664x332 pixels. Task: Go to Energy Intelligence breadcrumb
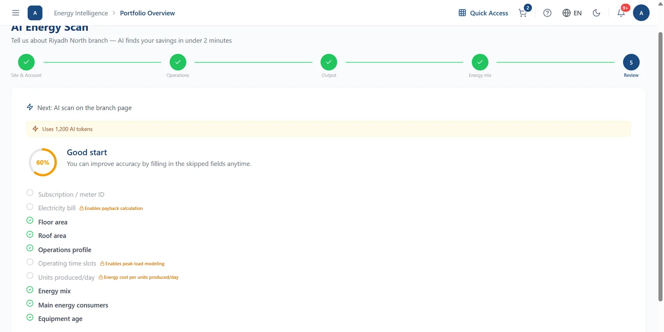(81, 13)
